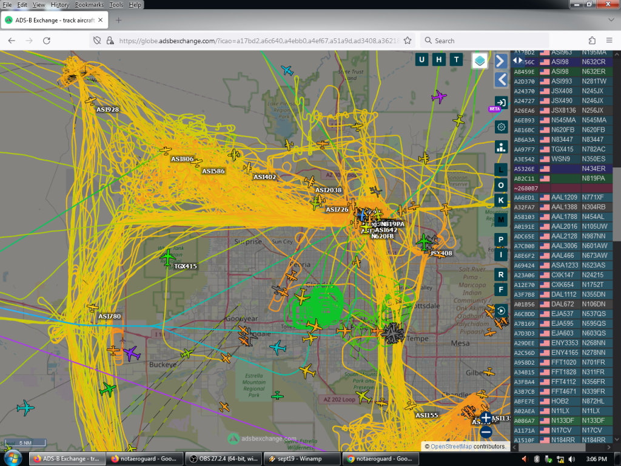Open the statistics podium icon

click(501, 147)
